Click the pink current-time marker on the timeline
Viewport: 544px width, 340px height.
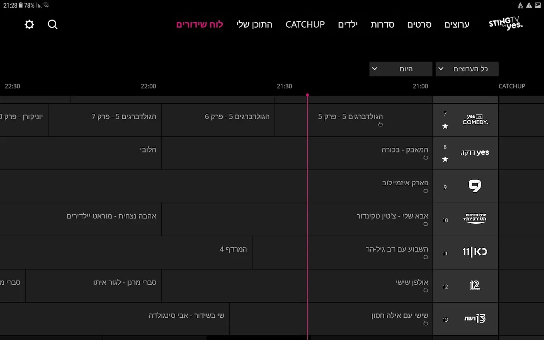coord(307,95)
